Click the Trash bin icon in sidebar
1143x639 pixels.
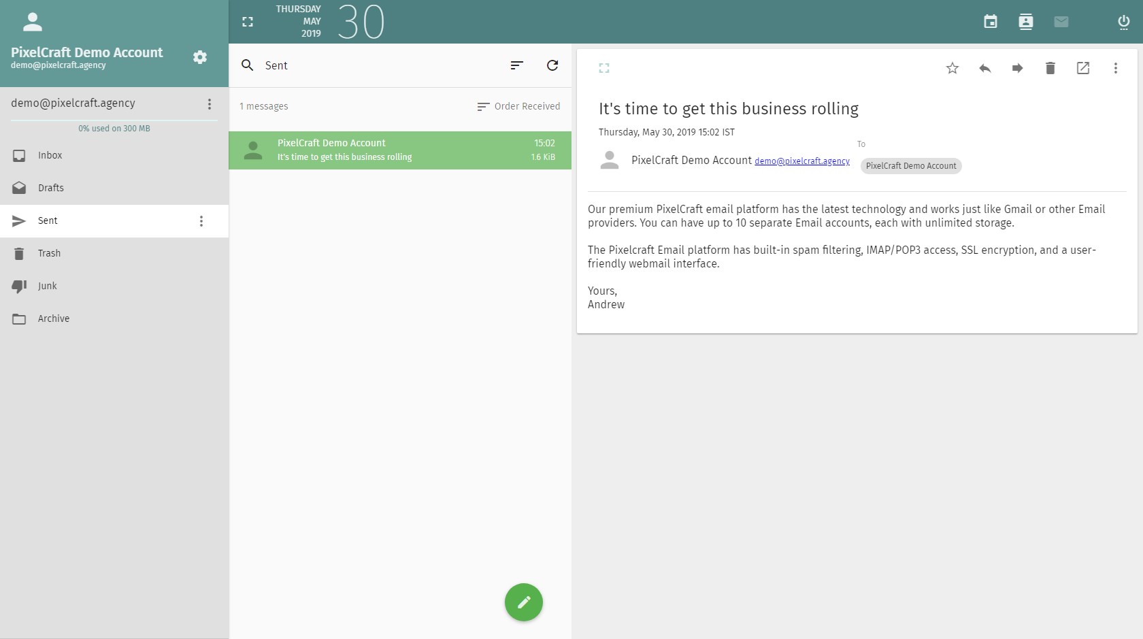[x=19, y=254]
